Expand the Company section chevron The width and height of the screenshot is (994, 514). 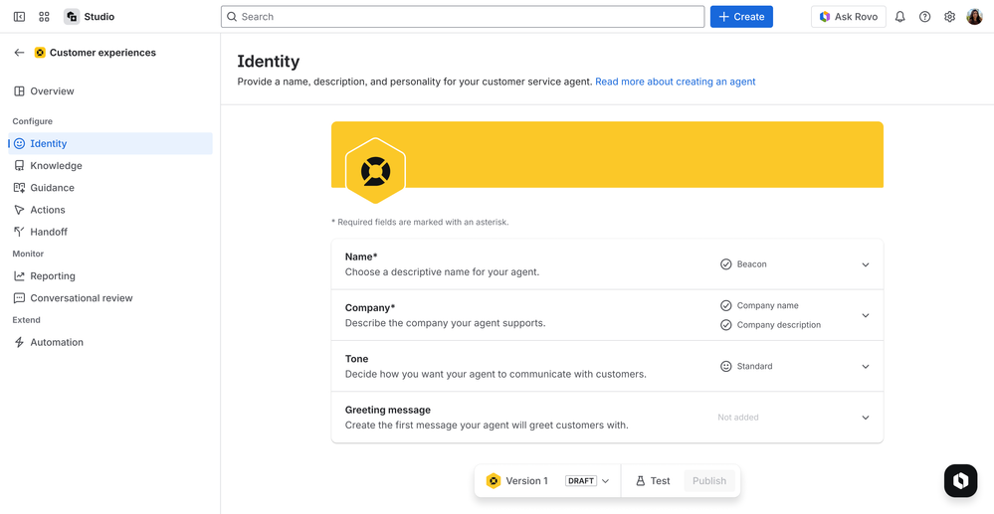tap(865, 315)
